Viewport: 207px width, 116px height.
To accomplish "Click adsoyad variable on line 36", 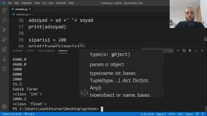I will pyautogui.click(x=38, y=20).
